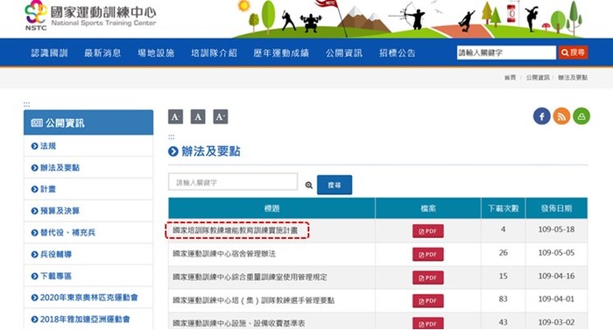Decrease font size with A- button
Screen dimensions: 613x330
coord(175,116)
